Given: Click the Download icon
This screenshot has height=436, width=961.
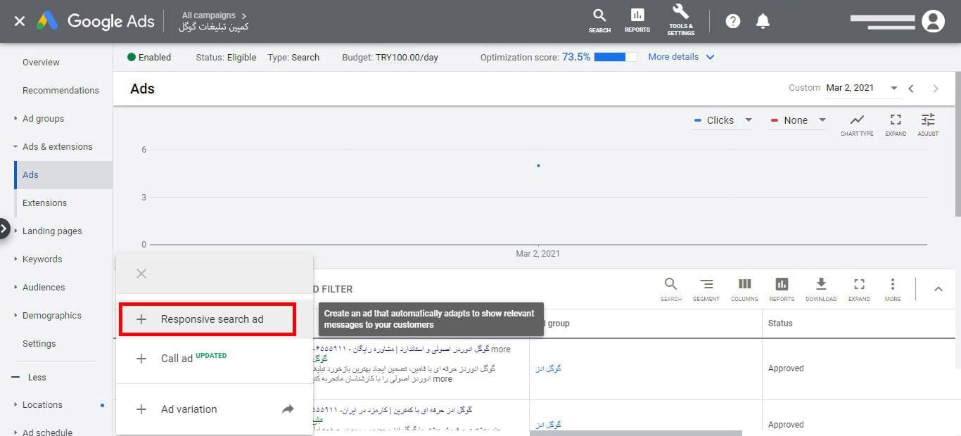Looking at the screenshot, I should point(821,288).
